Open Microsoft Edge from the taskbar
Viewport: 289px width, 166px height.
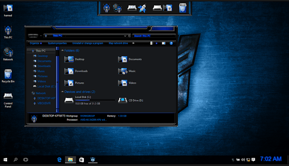tap(59, 160)
